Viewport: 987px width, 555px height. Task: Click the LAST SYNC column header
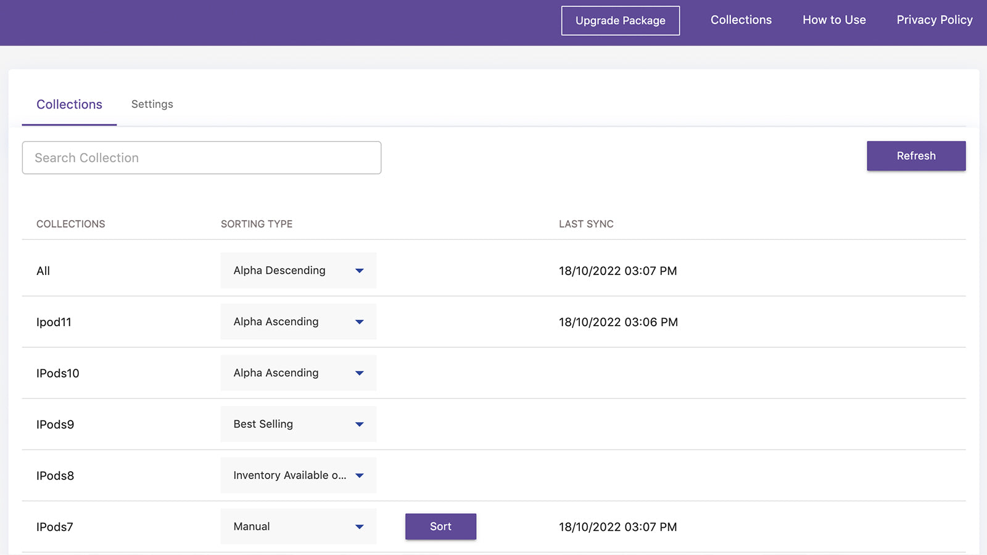pos(585,224)
